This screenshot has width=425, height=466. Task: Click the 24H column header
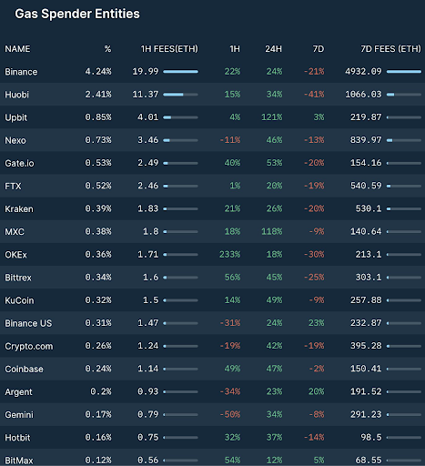(273, 49)
